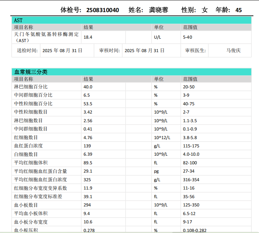The height and width of the screenshot is (233, 259).
Task: Click the 审核时间 label
Action: [109, 50]
